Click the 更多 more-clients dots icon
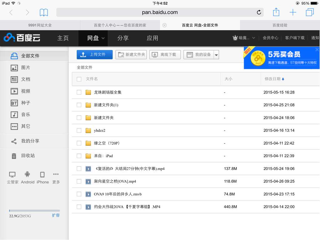The height and width of the screenshot is (240, 320). click(56, 174)
